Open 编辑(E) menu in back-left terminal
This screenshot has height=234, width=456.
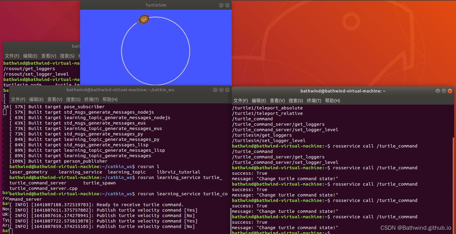tap(30, 56)
